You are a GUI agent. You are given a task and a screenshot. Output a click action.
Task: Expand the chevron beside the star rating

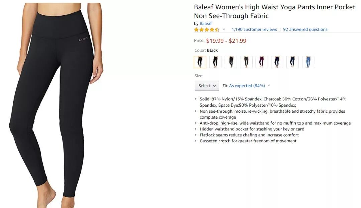224,29
